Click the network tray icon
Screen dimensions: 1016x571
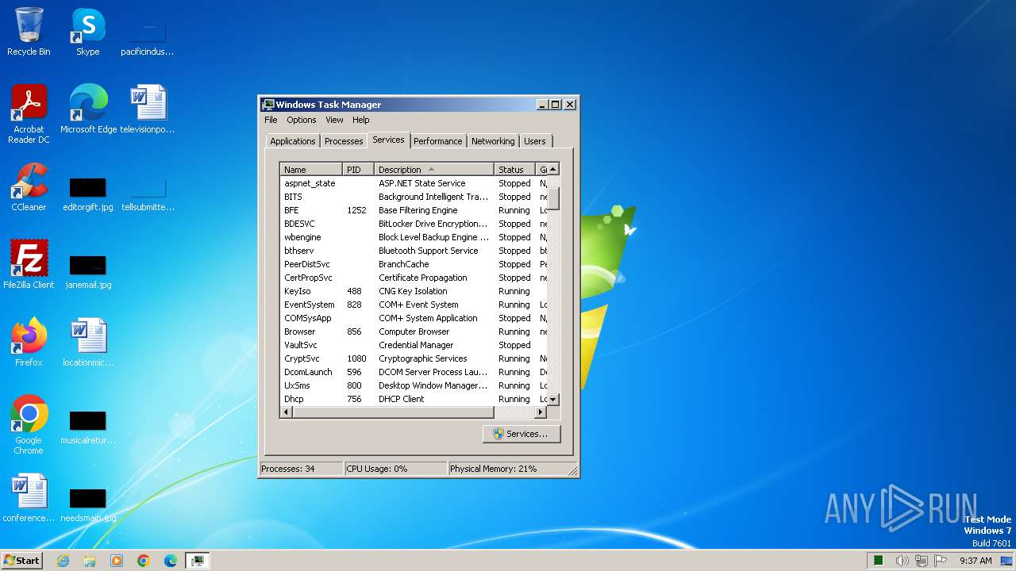(922, 561)
